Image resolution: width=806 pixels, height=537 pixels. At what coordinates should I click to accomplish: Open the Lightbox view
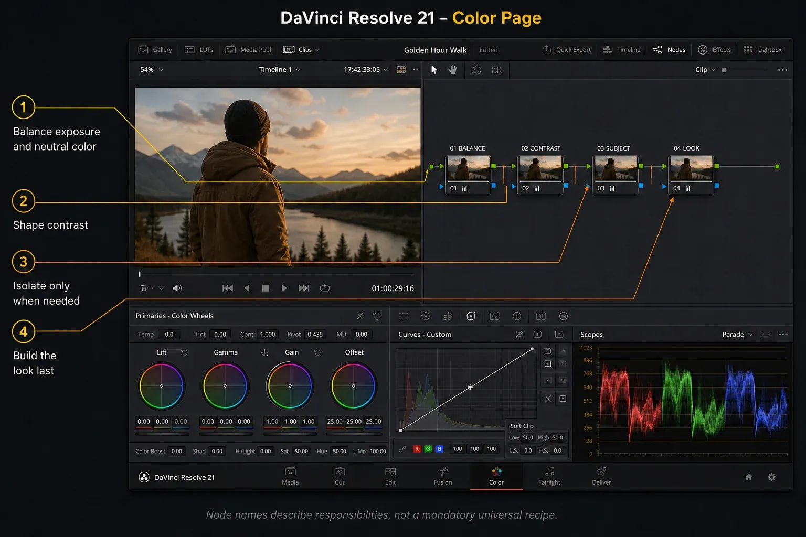(762, 50)
